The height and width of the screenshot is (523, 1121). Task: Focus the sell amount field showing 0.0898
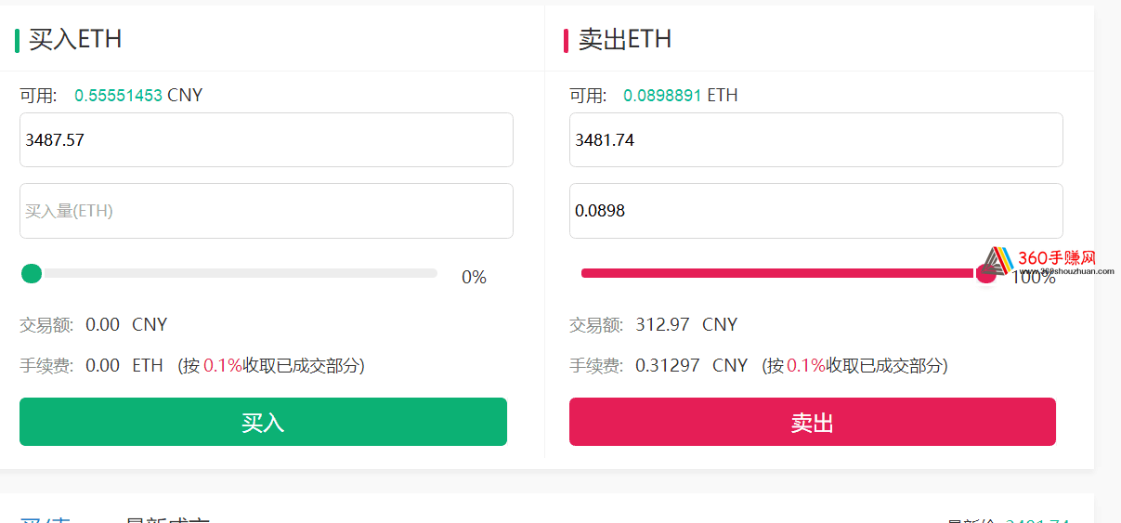pos(816,211)
